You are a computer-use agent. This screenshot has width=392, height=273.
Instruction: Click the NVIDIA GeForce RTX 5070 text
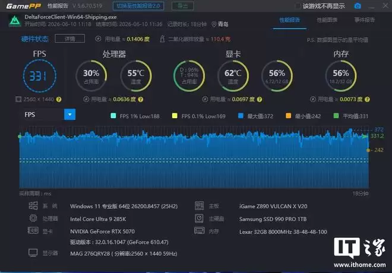point(102,231)
